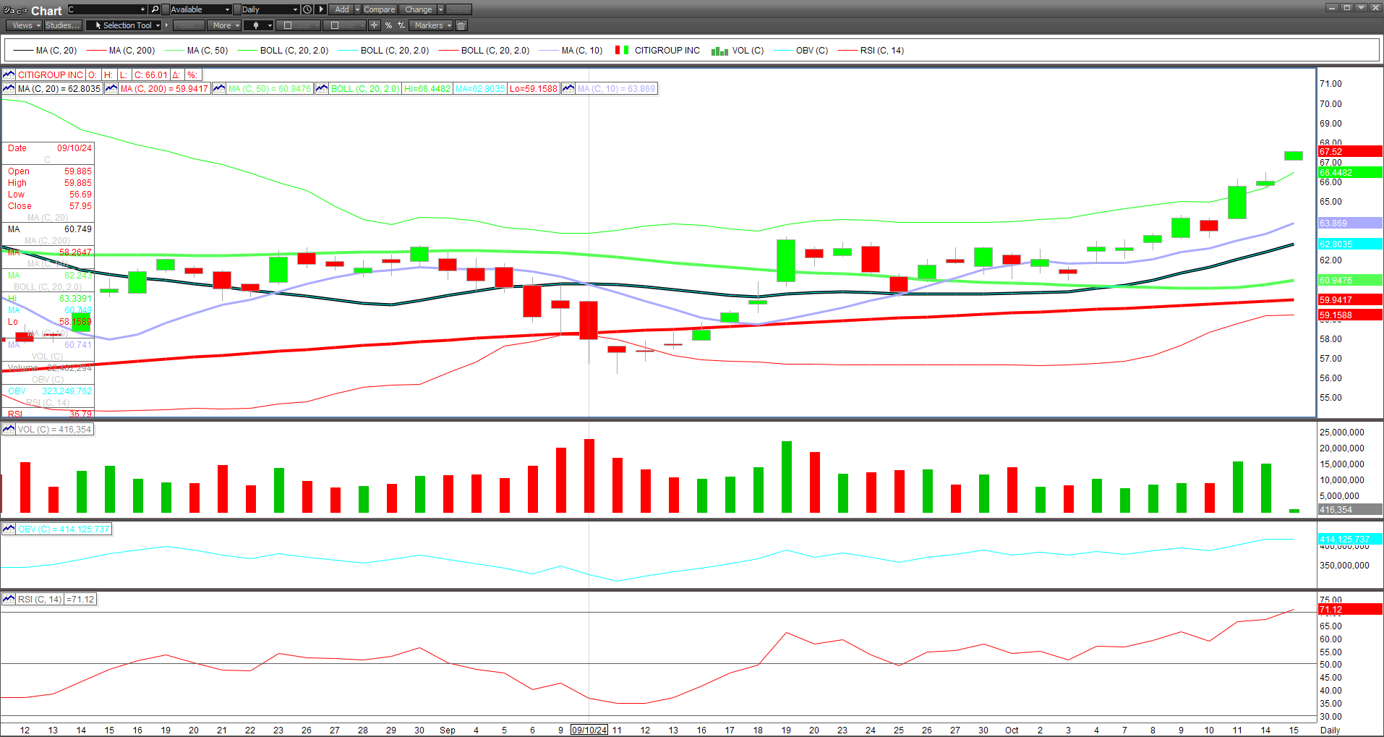Viewport: 1384px width, 737px height.
Task: Click the Compare button
Action: [x=379, y=9]
